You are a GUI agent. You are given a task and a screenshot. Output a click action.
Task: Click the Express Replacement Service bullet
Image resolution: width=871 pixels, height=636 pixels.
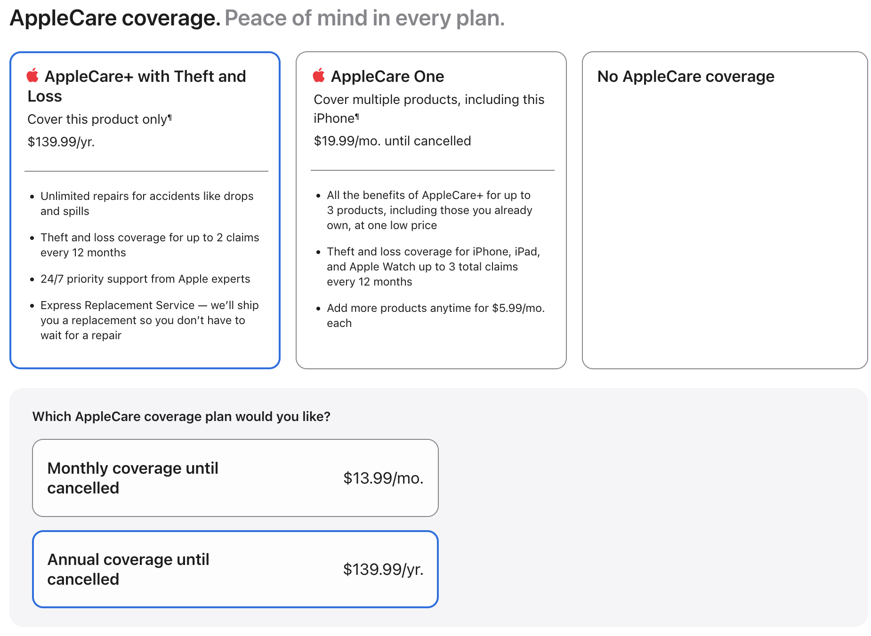(x=149, y=320)
